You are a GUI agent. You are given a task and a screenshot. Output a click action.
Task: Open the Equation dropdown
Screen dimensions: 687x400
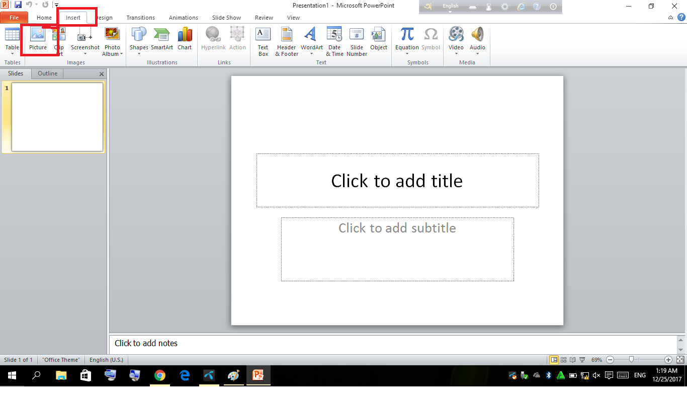(407, 54)
